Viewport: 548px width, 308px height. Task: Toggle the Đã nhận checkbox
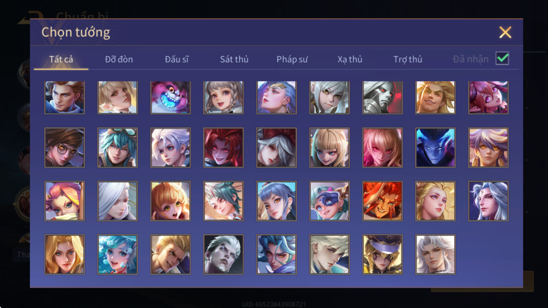click(502, 58)
